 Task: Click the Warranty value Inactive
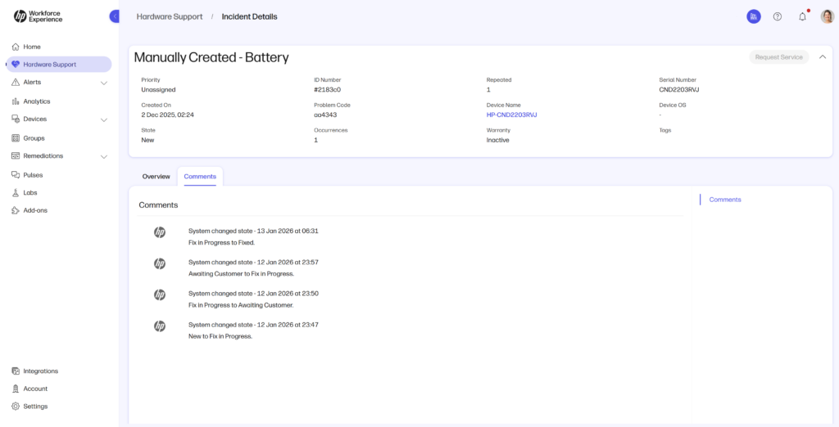(x=497, y=140)
